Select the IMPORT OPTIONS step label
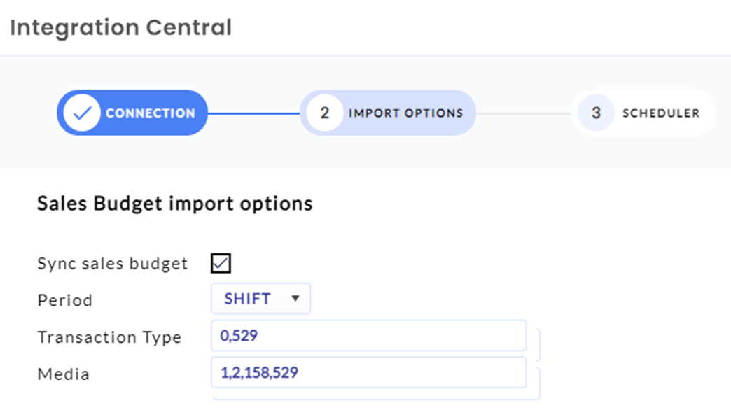 (405, 113)
